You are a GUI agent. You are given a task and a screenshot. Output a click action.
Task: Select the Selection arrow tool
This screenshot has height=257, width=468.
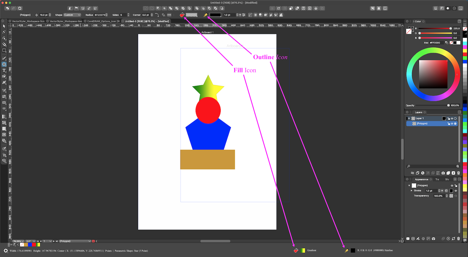4,26
